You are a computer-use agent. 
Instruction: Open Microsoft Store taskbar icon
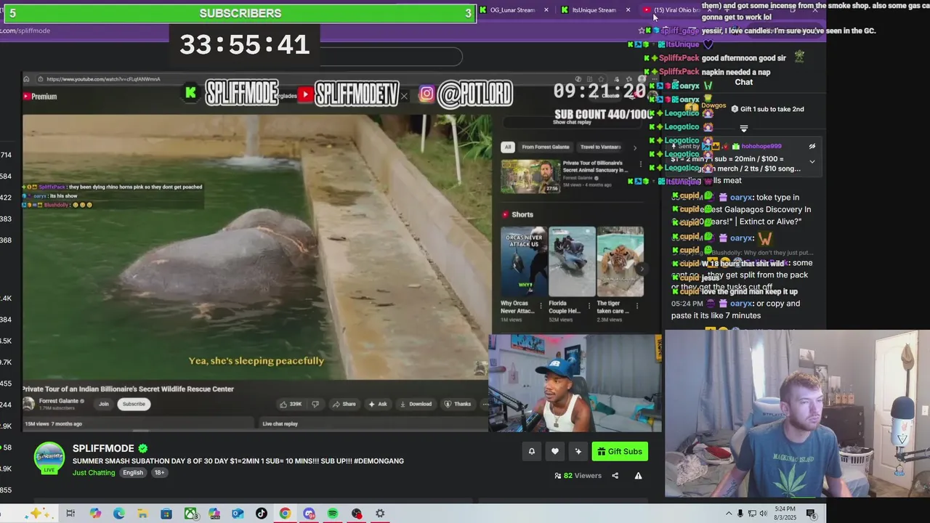click(166, 514)
